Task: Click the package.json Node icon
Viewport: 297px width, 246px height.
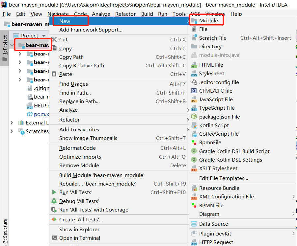Action: tap(194, 117)
